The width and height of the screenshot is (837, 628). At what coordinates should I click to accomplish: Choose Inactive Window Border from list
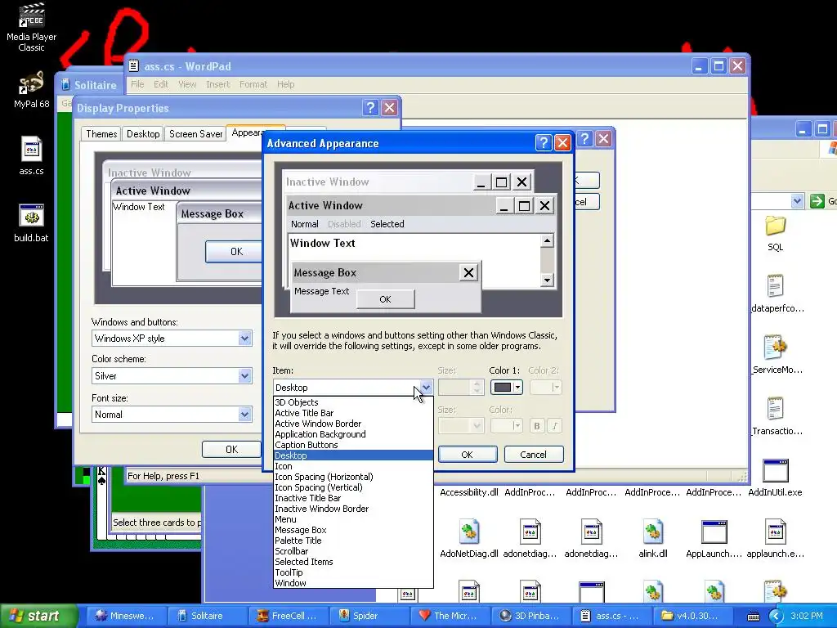[353, 509]
